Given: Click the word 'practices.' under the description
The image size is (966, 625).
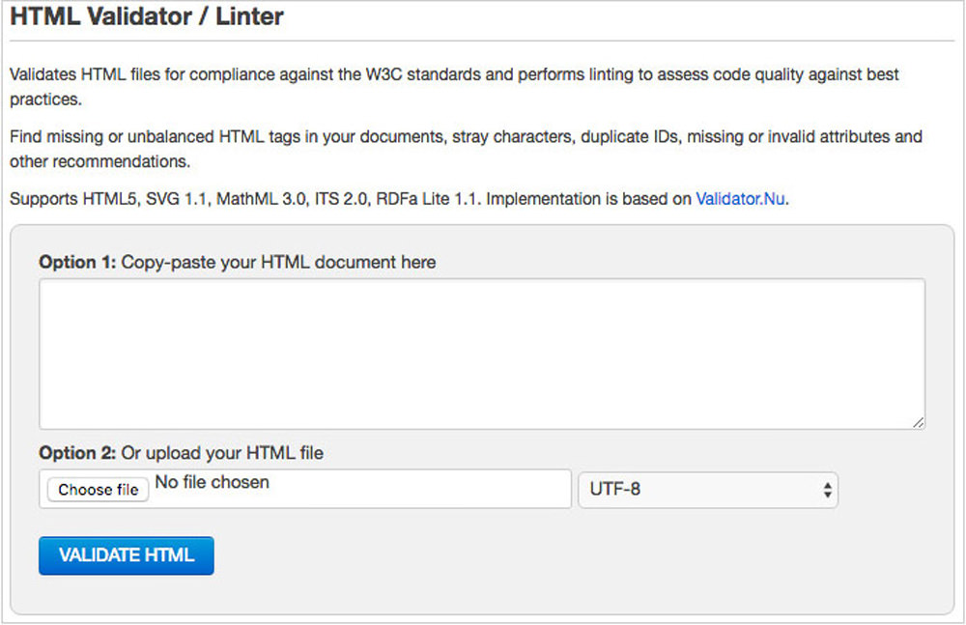Looking at the screenshot, I should pyautogui.click(x=45, y=99).
